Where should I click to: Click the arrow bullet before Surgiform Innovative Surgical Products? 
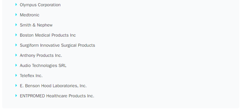[x=16, y=45]
